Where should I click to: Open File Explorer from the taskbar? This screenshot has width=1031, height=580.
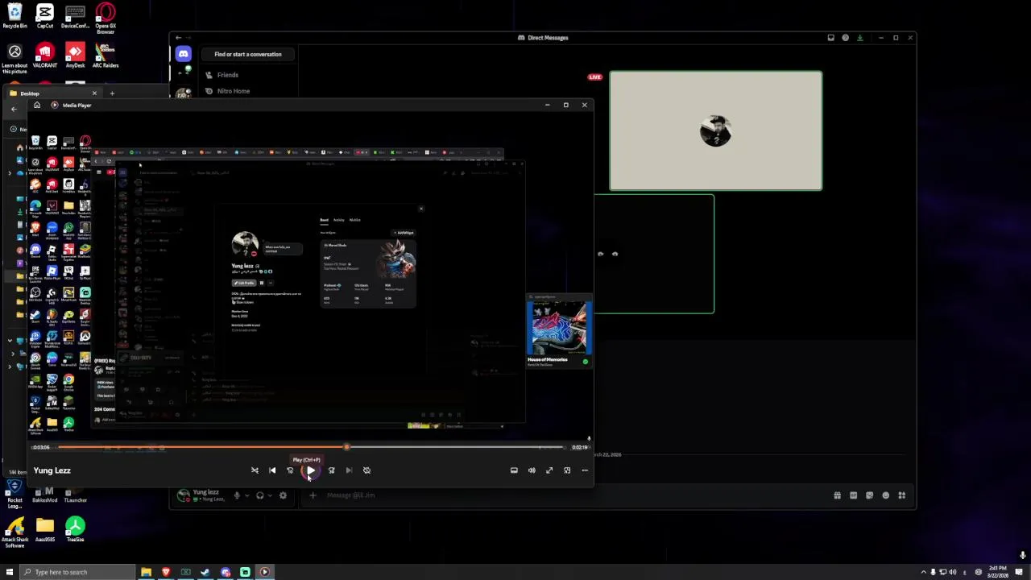coord(146,572)
